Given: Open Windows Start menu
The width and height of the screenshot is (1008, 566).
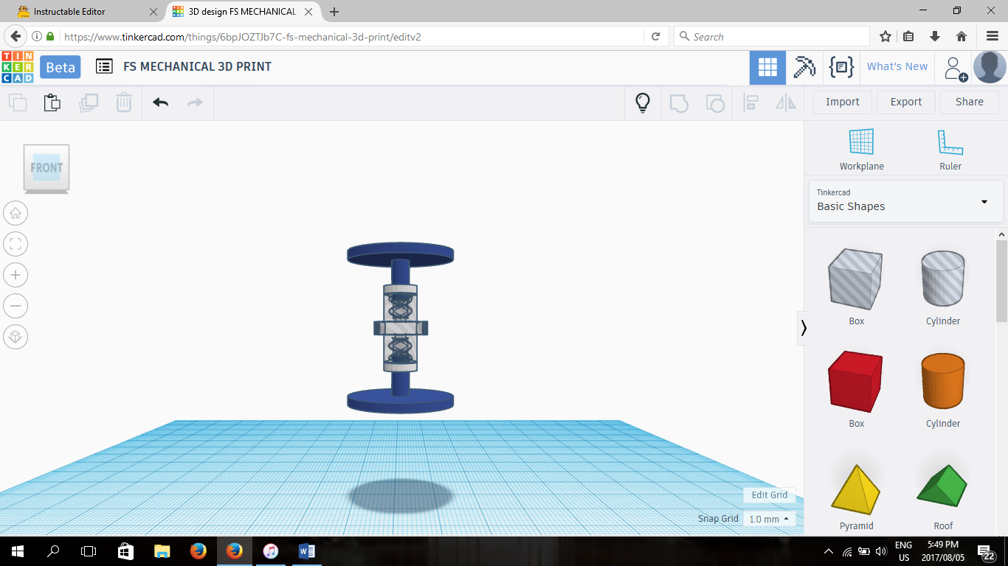Looking at the screenshot, I should click(x=17, y=551).
